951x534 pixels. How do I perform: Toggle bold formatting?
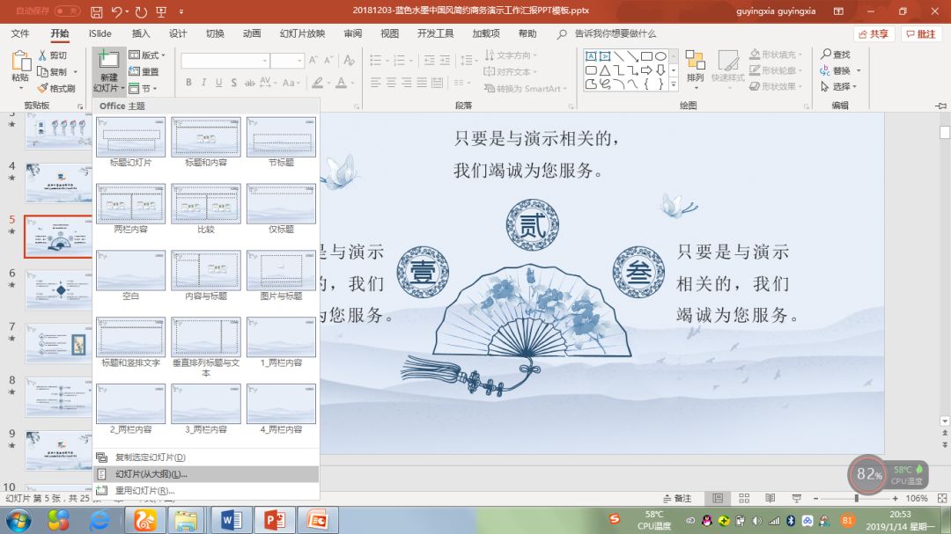(188, 81)
